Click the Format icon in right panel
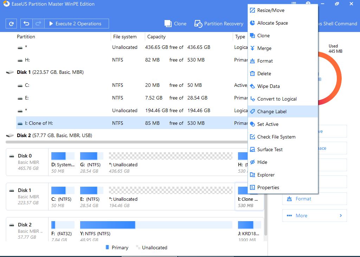 tap(290, 199)
